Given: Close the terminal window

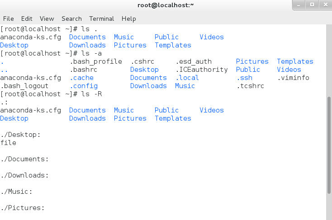Looking at the screenshot, I should [x=325, y=5].
